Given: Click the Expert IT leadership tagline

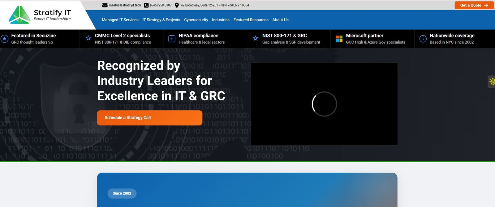Looking at the screenshot, I should 52,19.
